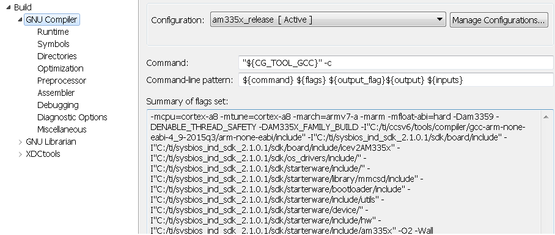Open Miscellaneous settings
Image resolution: width=555 pixels, height=235 pixels.
[62, 129]
